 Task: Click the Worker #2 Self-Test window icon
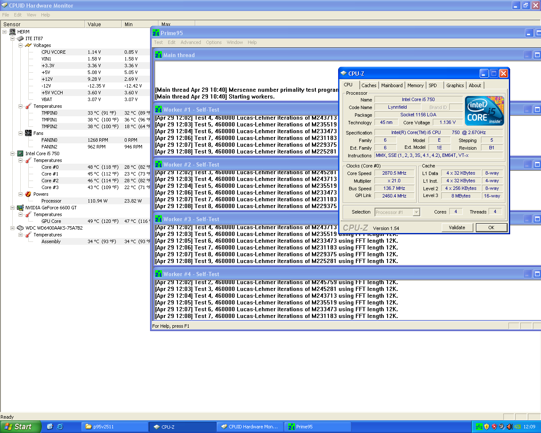(x=158, y=164)
